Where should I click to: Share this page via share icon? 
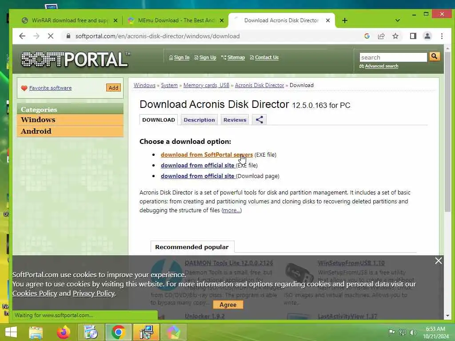click(381, 36)
